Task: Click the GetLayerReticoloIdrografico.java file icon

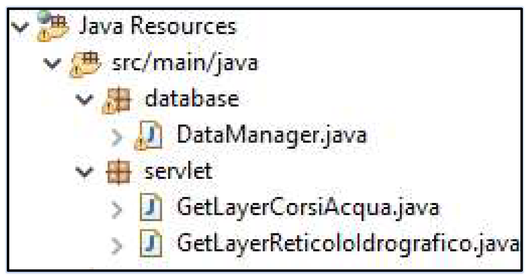Action: (x=151, y=244)
